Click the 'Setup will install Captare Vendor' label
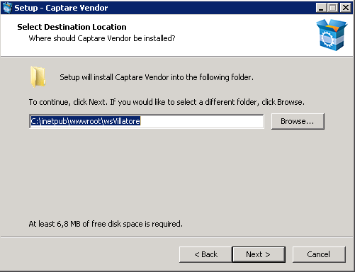 coord(157,77)
